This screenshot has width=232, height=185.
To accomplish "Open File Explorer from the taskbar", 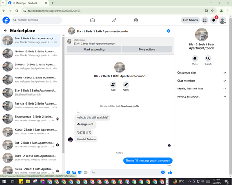I will coord(28,181).
